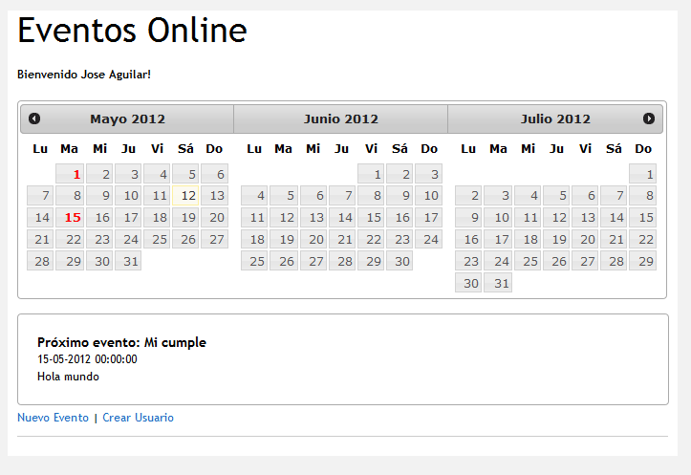Viewport: 691px width, 475px height.
Task: Select day 7 in Mayo 2012
Action: click(x=40, y=195)
